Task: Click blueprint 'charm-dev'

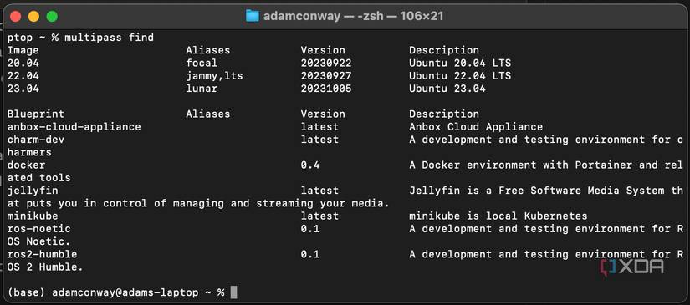Action: pyautogui.click(x=36, y=140)
